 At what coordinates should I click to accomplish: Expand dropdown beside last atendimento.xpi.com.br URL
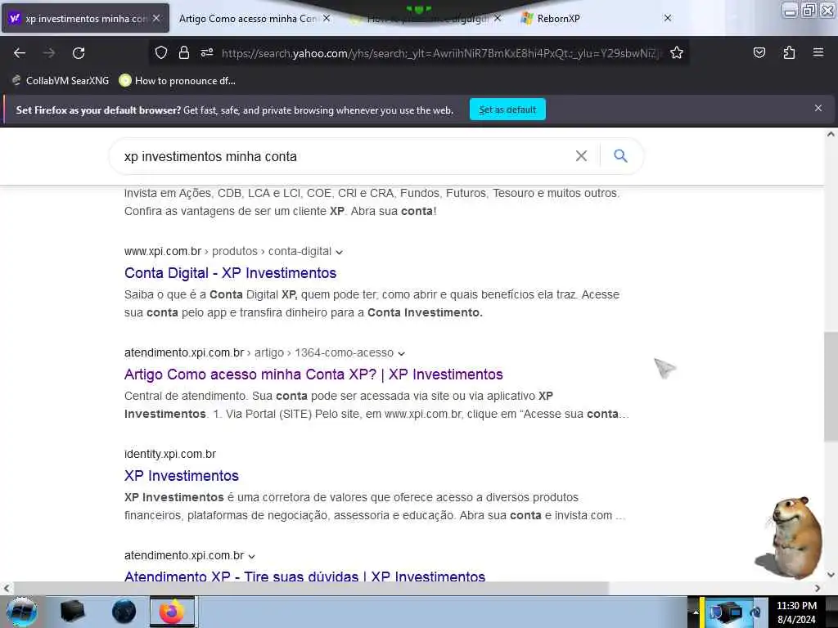(252, 556)
